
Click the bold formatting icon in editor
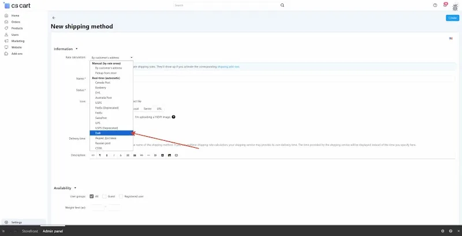[x=107, y=155]
